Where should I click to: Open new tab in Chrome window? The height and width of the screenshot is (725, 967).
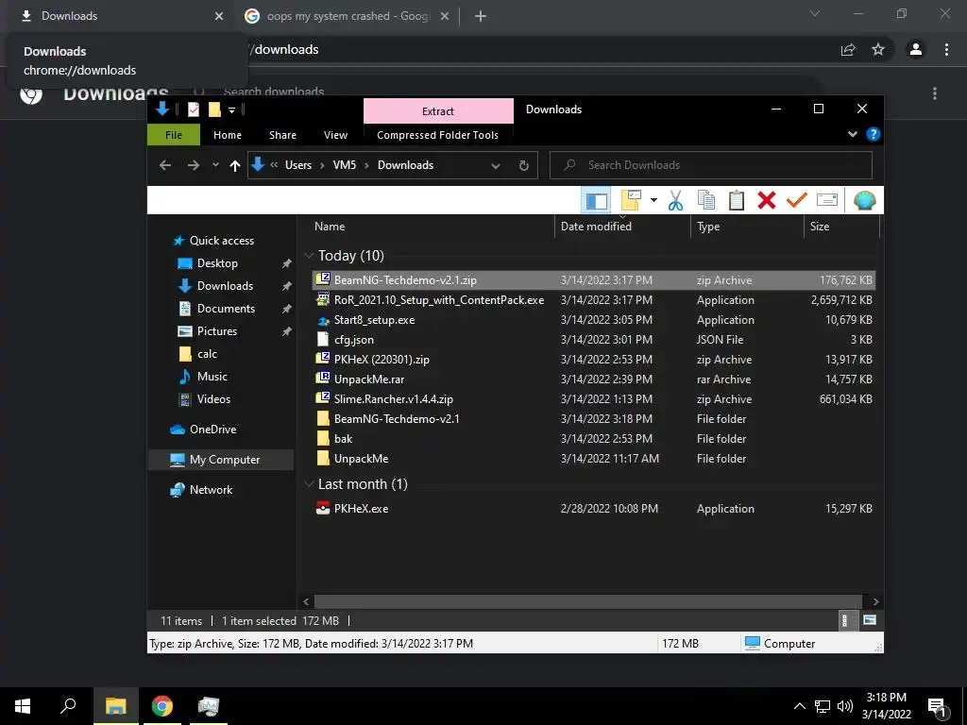(481, 17)
